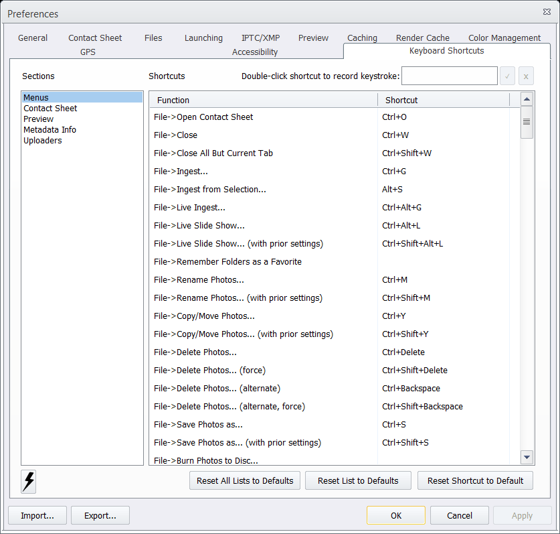
Task: Confirm recorded keystroke with the checkmark button
Action: coord(507,76)
